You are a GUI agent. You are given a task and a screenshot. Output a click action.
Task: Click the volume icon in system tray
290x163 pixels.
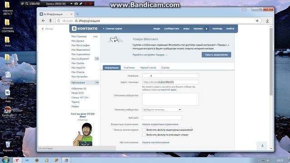[268, 160]
